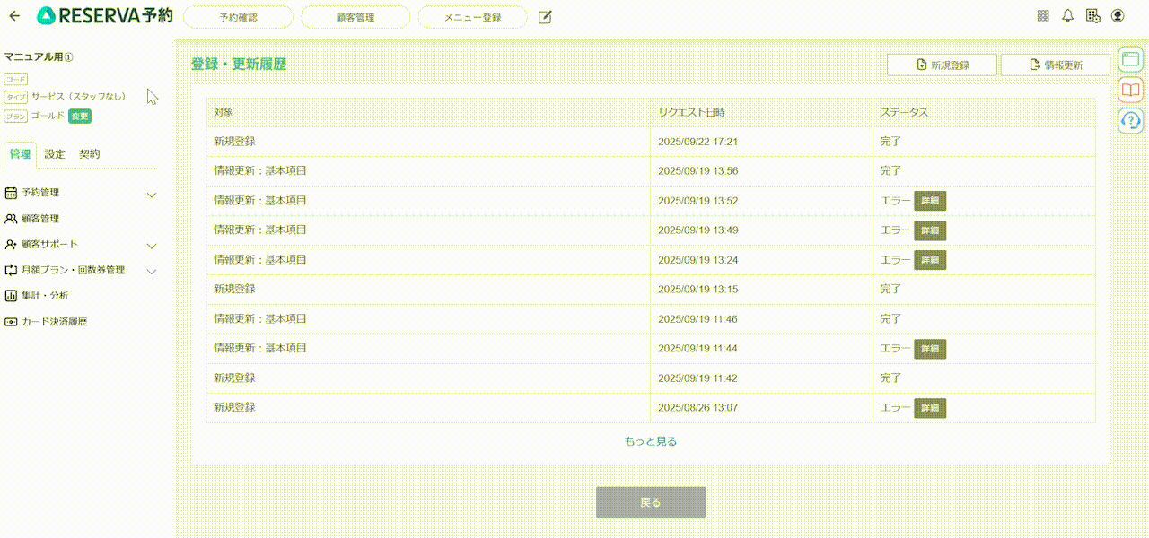Viewport: 1149px width, 538px height.
Task: Click the マニュアル用① account name
Action: (x=39, y=57)
